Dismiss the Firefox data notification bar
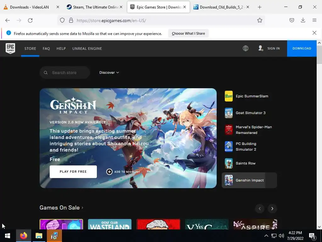This screenshot has height=242, width=322. [x=314, y=33]
